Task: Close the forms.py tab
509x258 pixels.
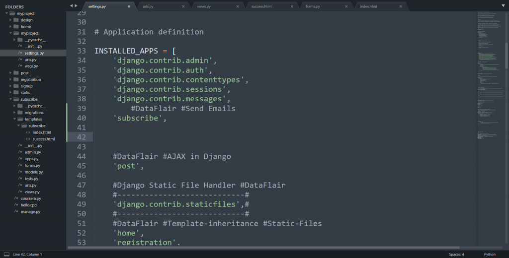Action: (x=346, y=6)
